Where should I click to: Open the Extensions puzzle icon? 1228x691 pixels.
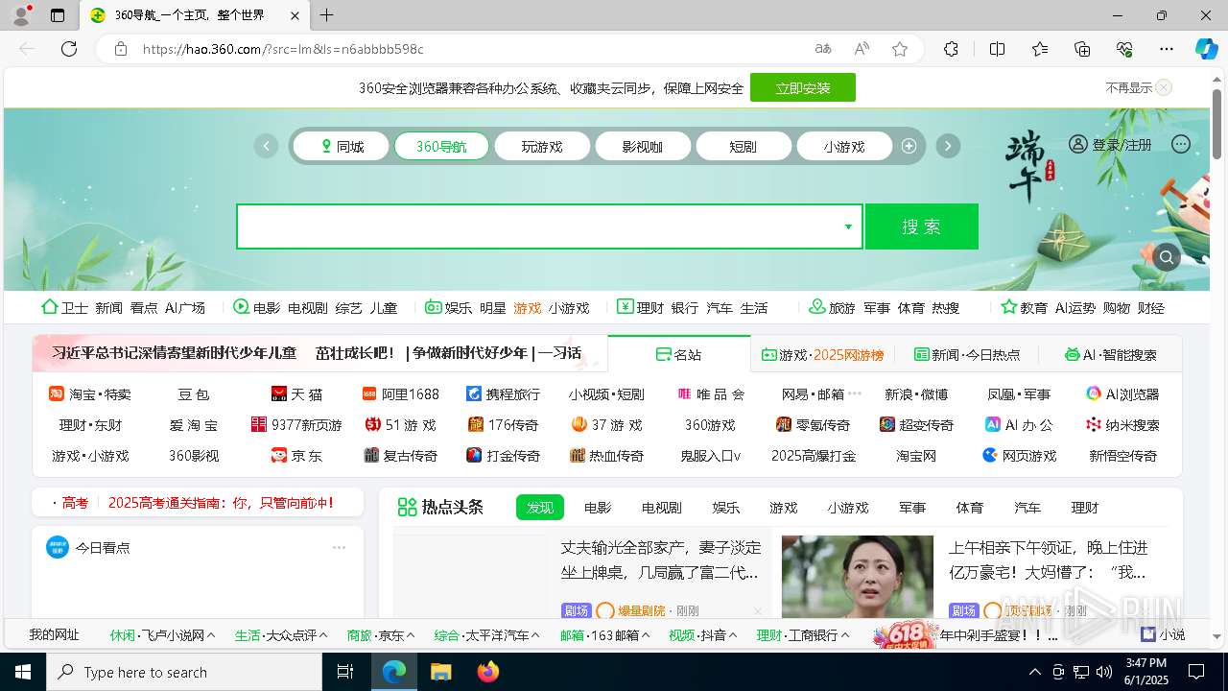[x=951, y=49]
